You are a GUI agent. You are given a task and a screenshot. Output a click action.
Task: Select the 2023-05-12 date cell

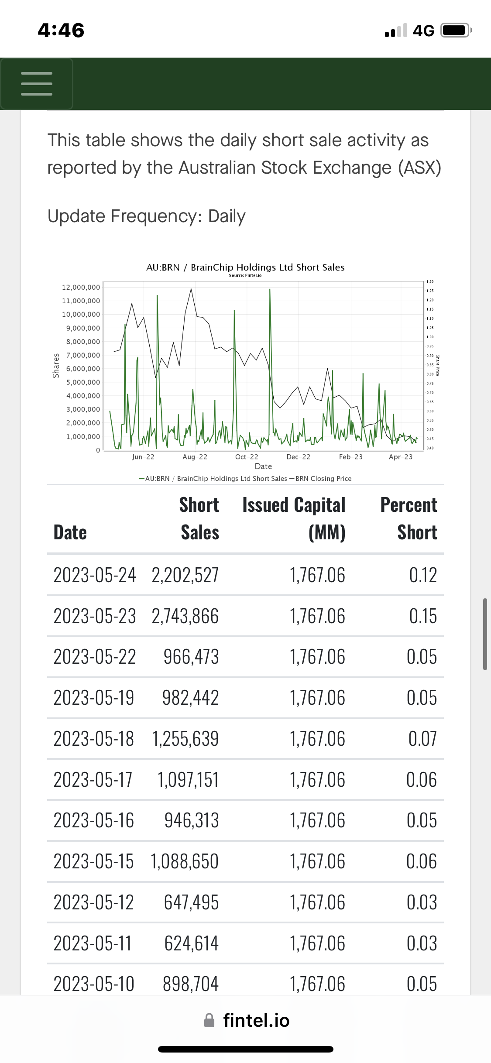tap(93, 902)
